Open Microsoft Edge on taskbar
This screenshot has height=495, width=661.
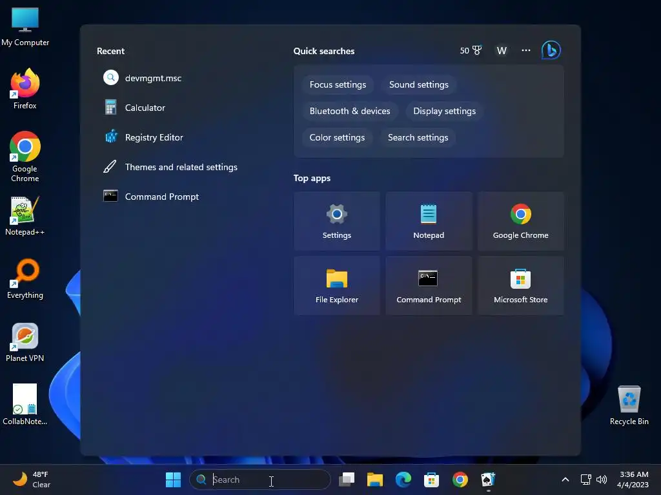click(403, 480)
